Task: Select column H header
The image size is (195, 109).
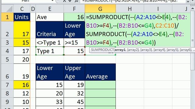Action: pyautogui.click(x=130, y=9)
